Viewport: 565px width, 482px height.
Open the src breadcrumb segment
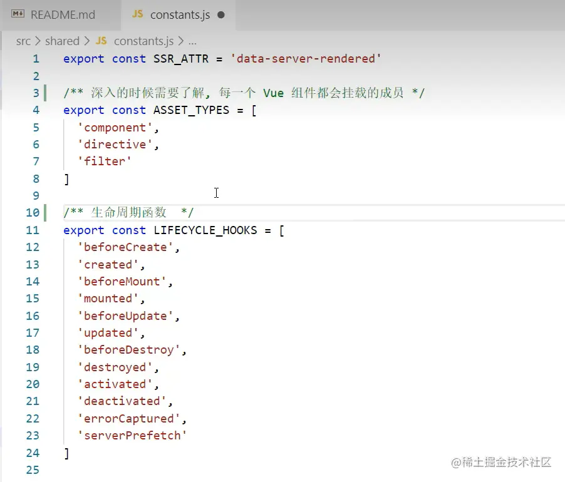(23, 41)
